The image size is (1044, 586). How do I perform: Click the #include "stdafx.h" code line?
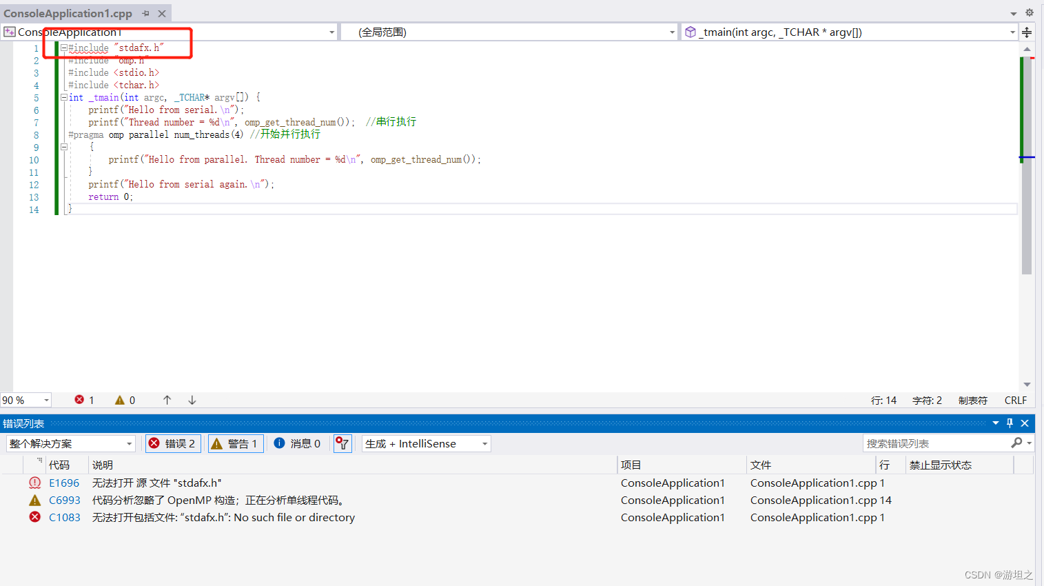pyautogui.click(x=116, y=48)
